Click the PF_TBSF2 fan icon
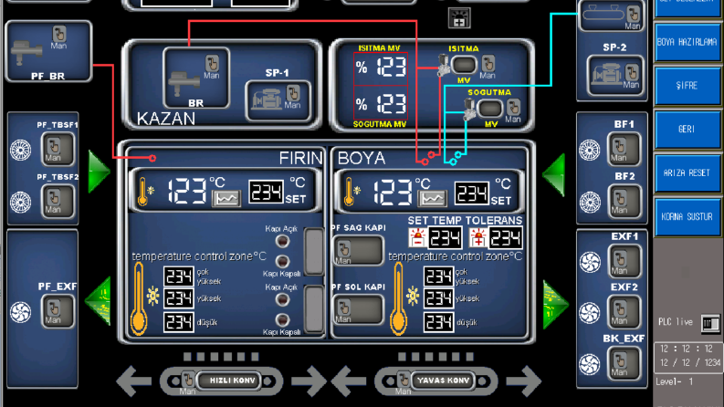The height and width of the screenshot is (407, 724). 21,202
